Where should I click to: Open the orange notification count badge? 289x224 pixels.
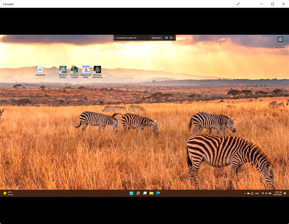285,193
